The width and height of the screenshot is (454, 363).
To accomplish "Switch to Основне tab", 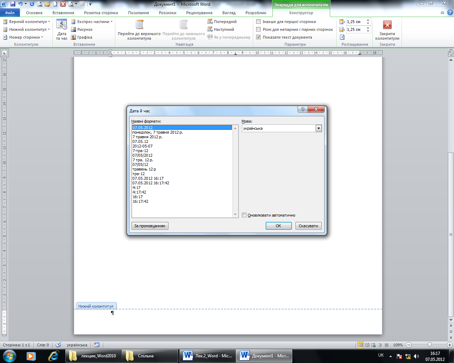I will (x=34, y=13).
